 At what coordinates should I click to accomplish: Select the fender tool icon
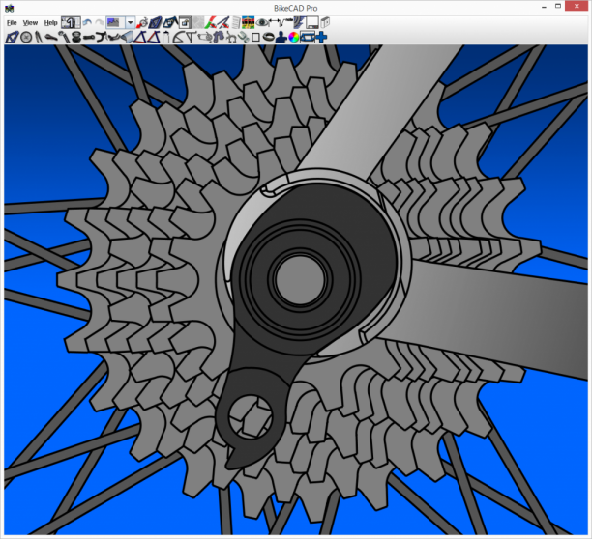[x=128, y=38]
